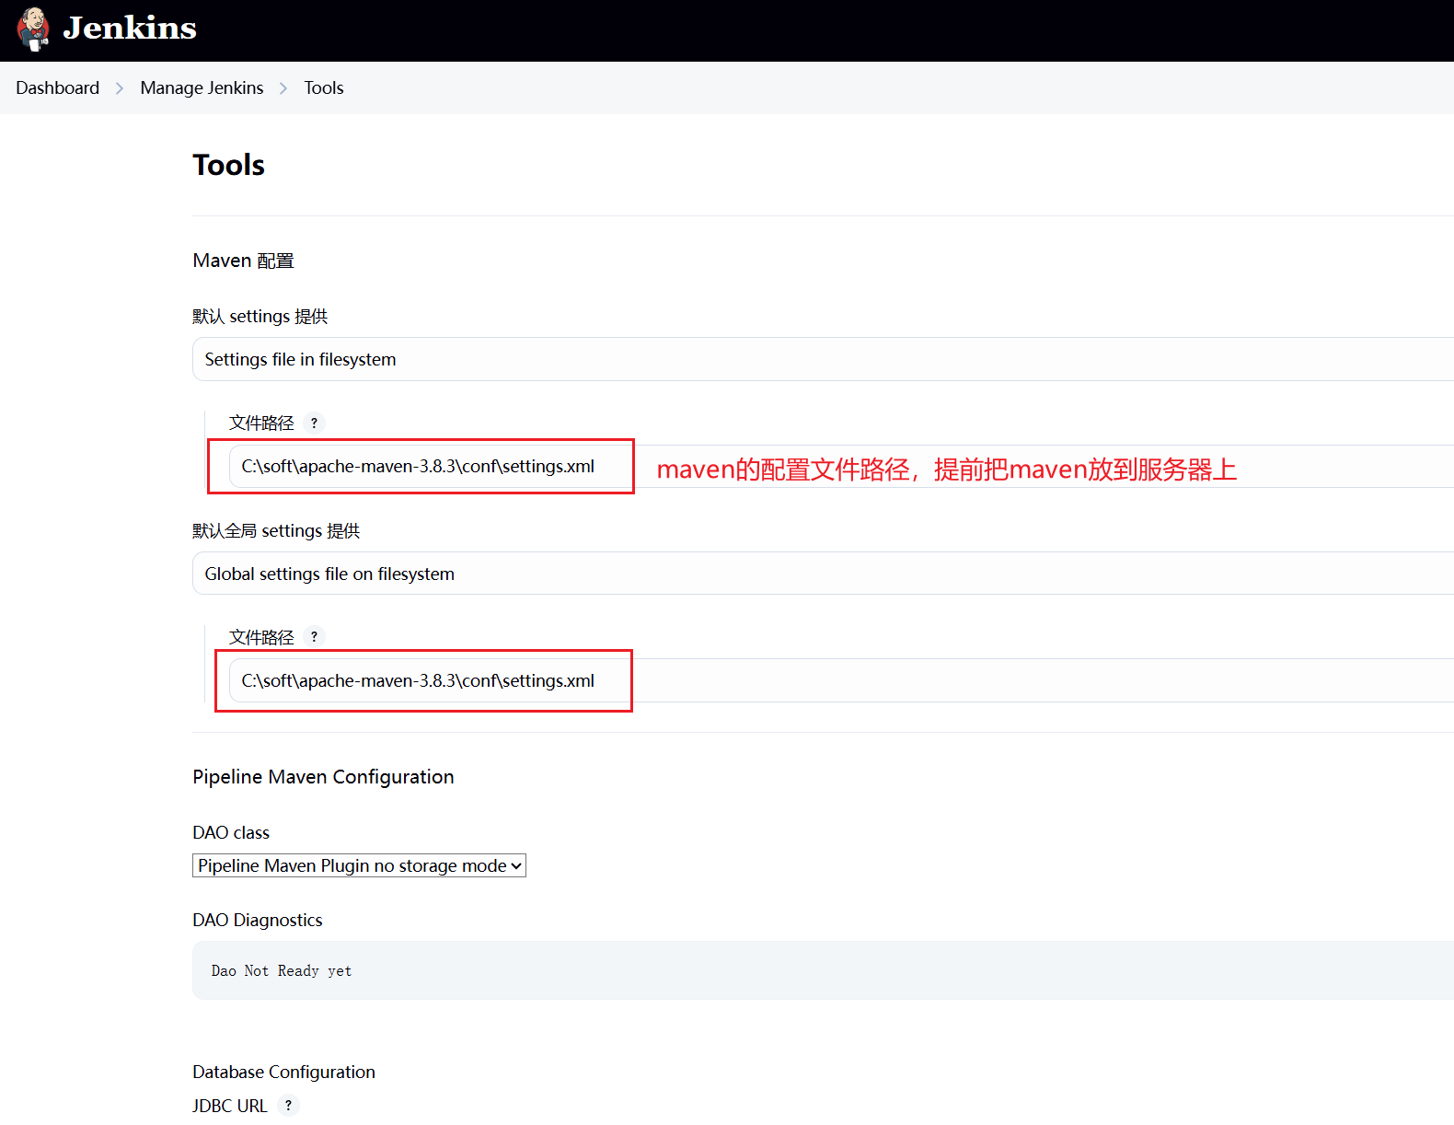Click the Maven 配置 section heading

point(243,261)
